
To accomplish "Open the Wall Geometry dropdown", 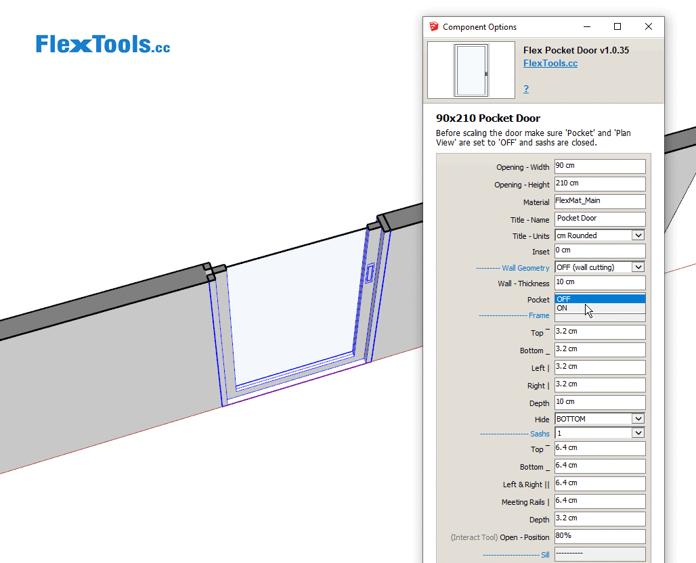I will [x=600, y=267].
